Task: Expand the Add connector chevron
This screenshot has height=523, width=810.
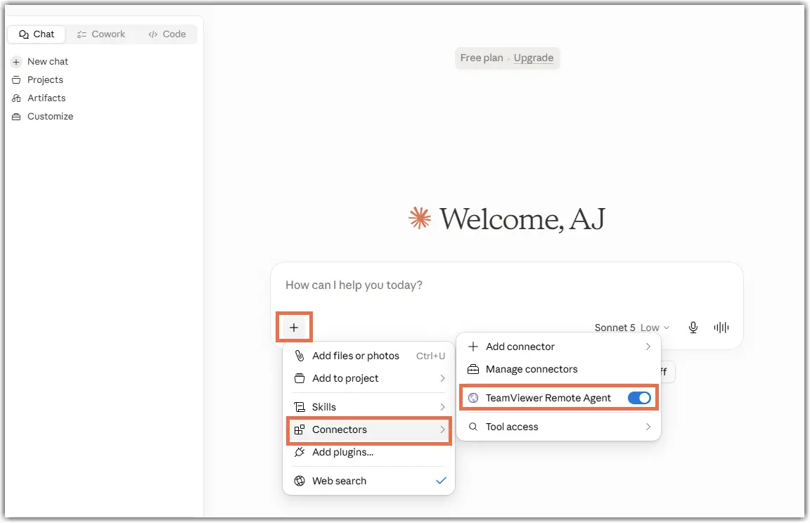Action: 648,347
